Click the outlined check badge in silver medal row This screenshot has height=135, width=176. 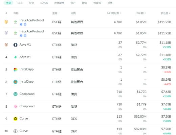click(x=25, y=35)
